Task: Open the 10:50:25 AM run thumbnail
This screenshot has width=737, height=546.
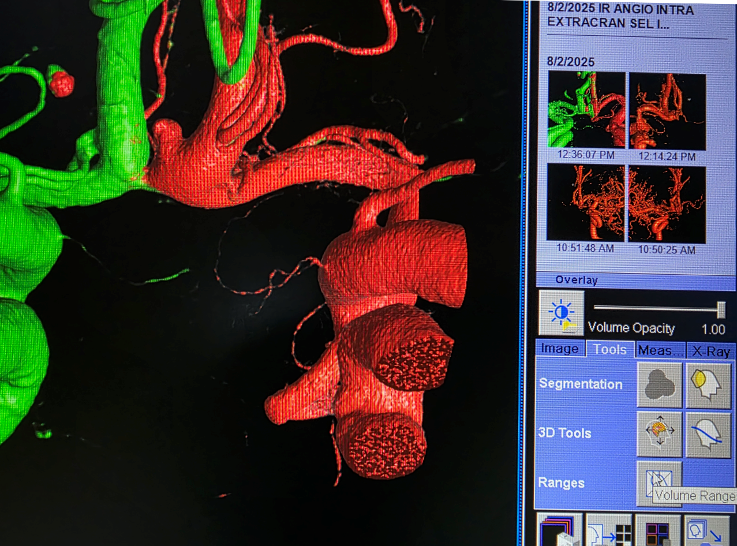Action: [x=667, y=204]
